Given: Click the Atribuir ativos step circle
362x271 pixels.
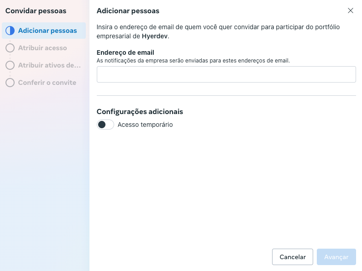Looking at the screenshot, I should [x=10, y=65].
